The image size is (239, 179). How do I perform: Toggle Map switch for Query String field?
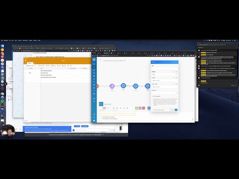tap(176, 84)
